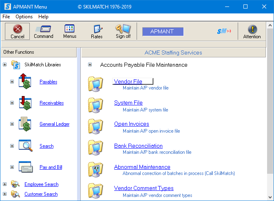Click the Menus grid icon
The height and width of the screenshot is (201, 274).
70,28
